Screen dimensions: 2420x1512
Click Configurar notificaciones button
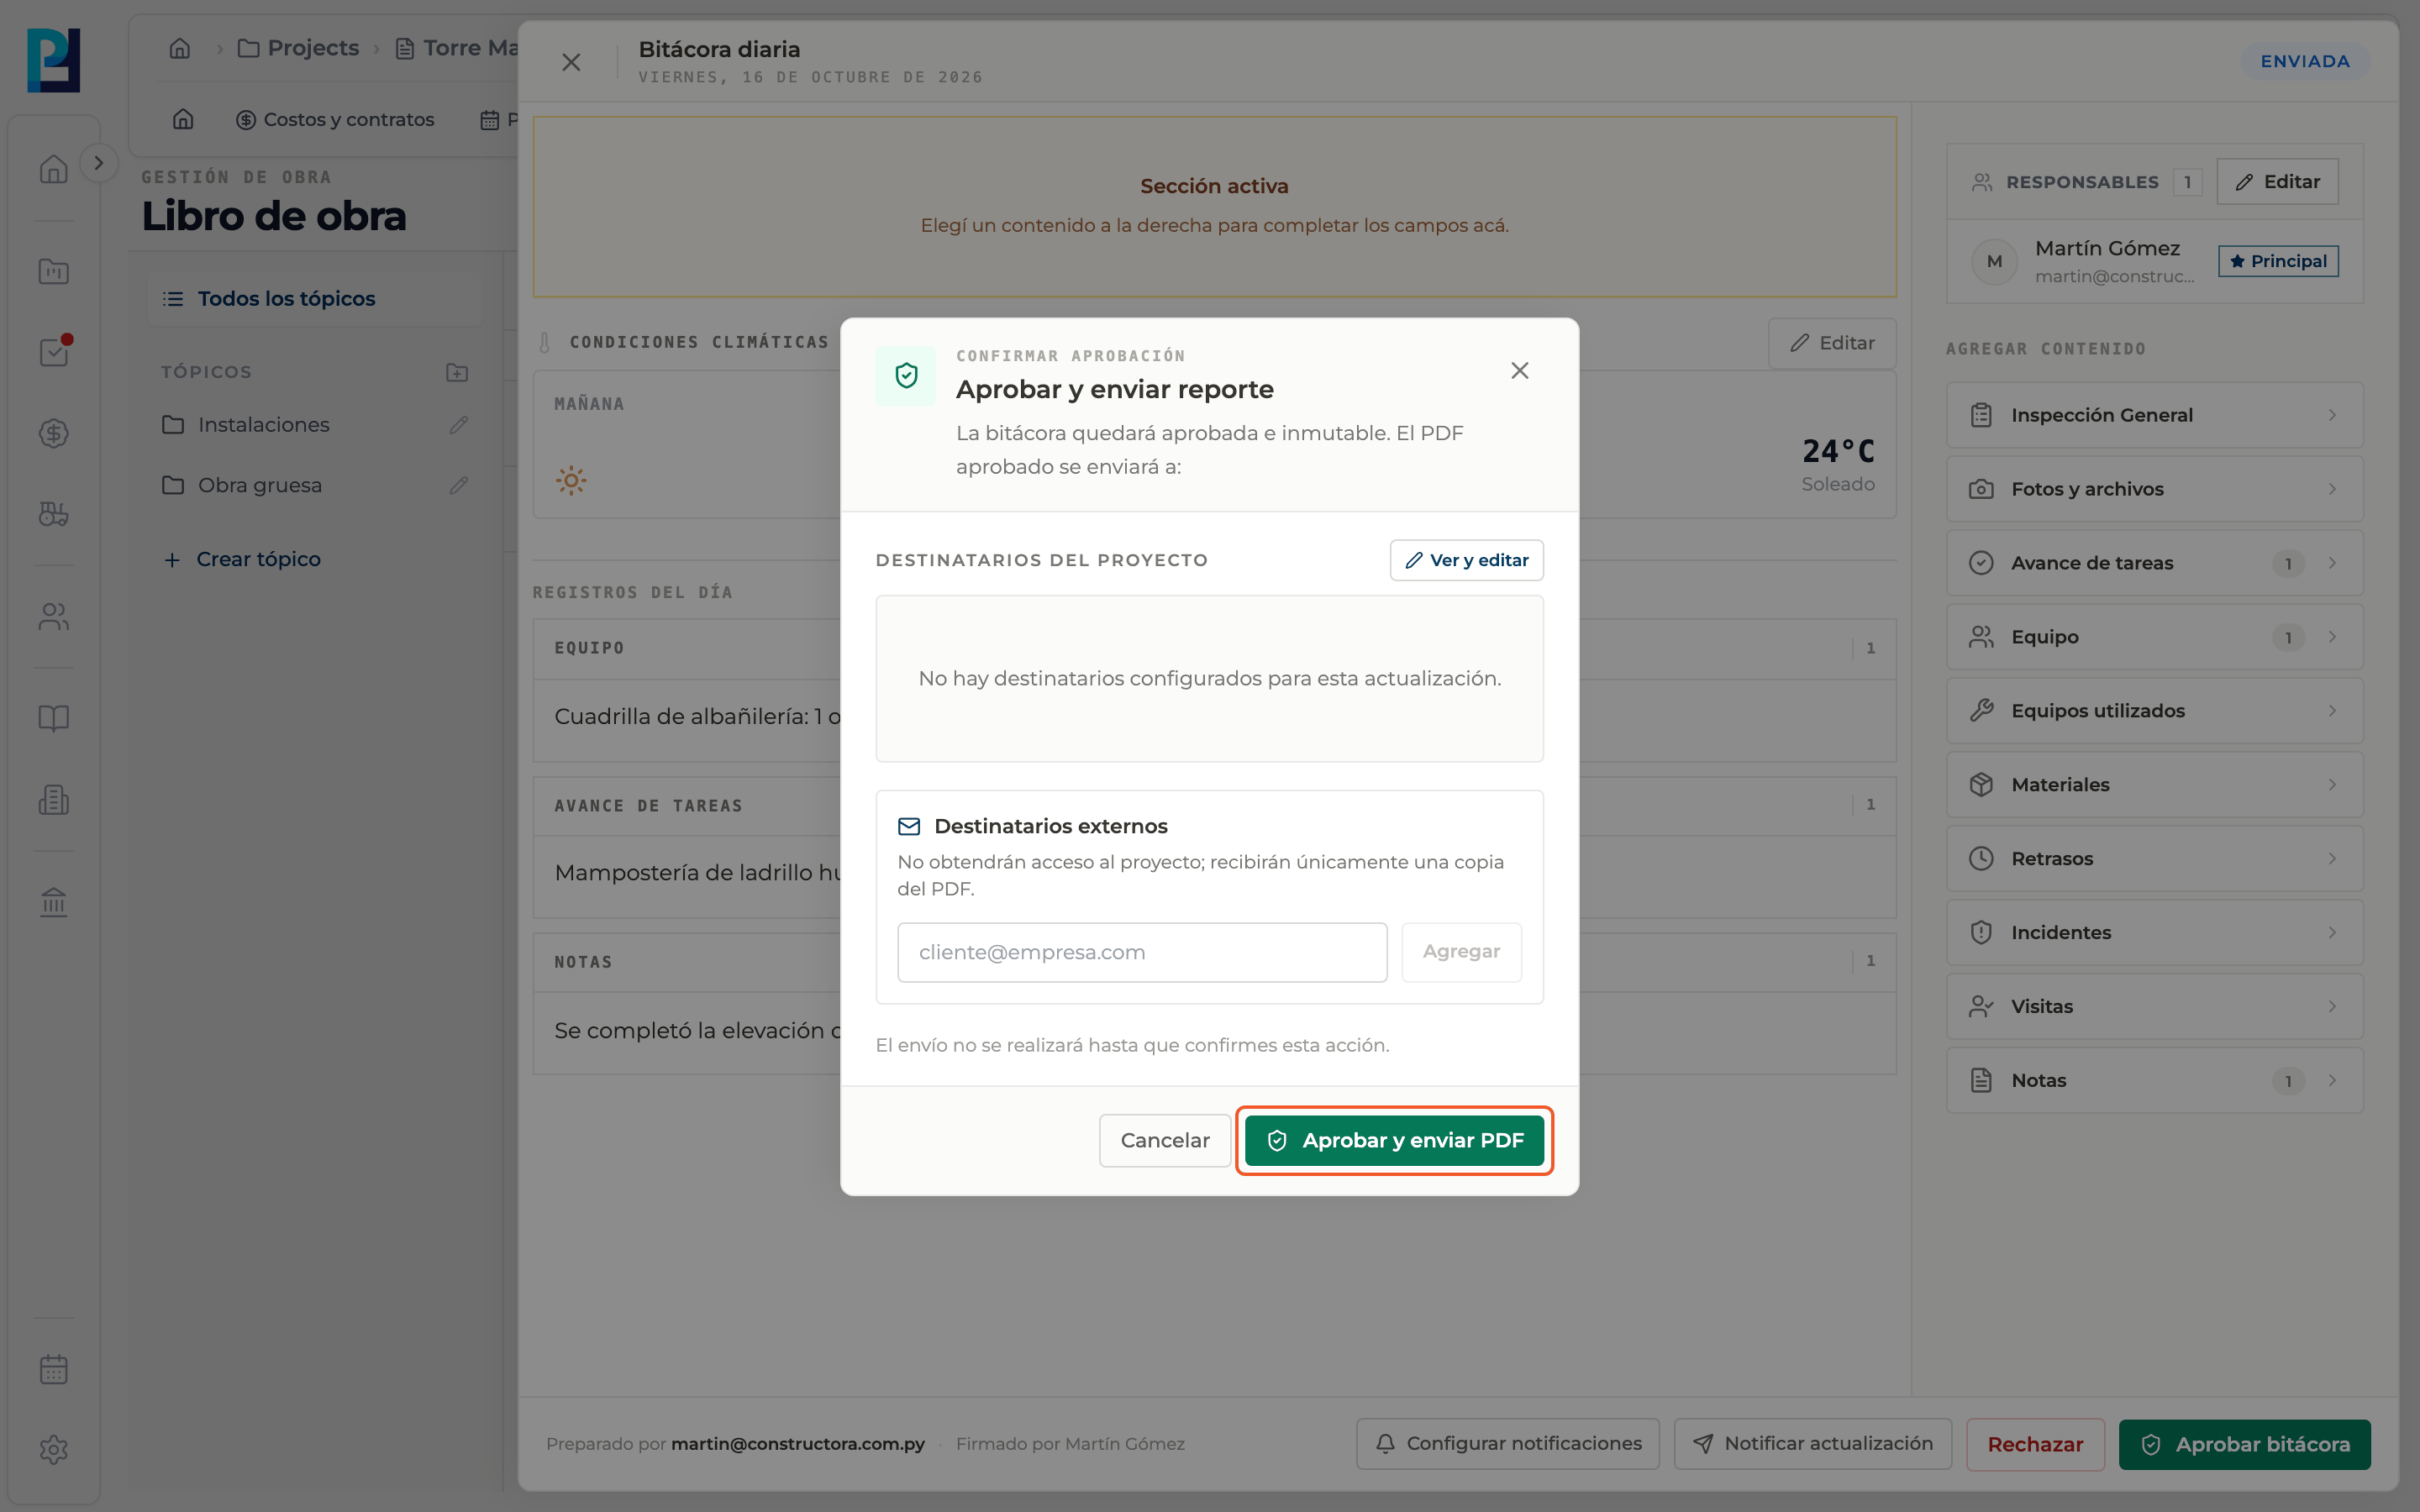click(x=1507, y=1444)
